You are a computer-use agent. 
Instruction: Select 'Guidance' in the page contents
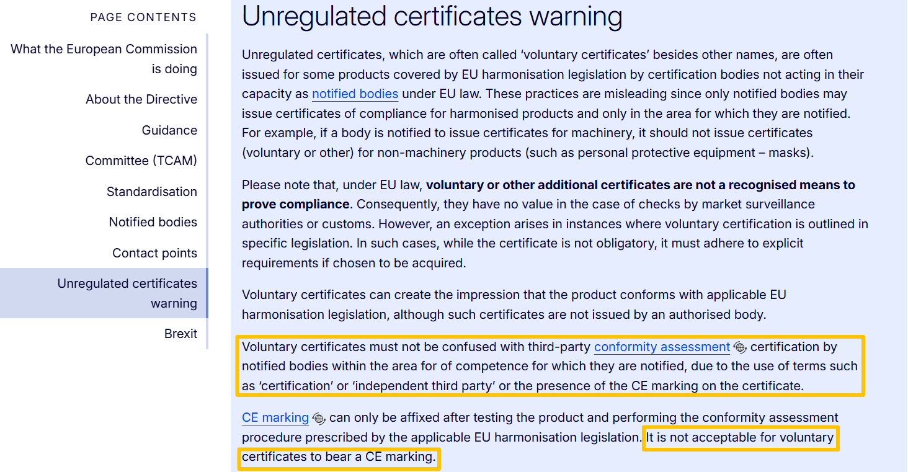click(169, 130)
